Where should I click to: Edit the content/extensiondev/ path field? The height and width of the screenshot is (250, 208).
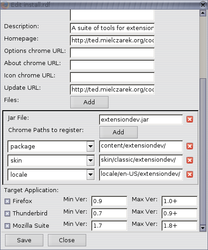[141, 146]
